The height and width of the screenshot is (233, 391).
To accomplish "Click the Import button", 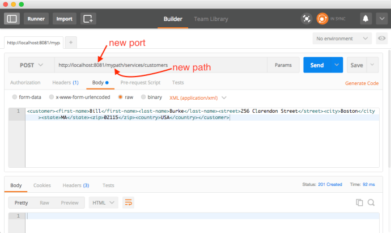I will (65, 19).
